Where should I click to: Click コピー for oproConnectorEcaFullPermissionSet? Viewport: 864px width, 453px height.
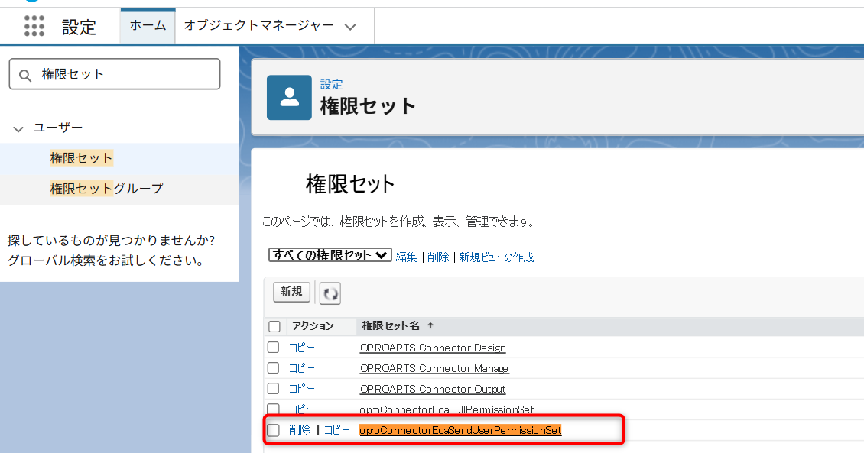point(302,409)
